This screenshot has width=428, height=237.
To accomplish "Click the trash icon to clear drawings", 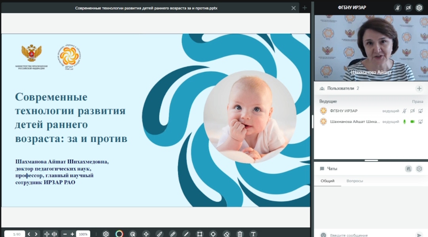I will [240, 234].
